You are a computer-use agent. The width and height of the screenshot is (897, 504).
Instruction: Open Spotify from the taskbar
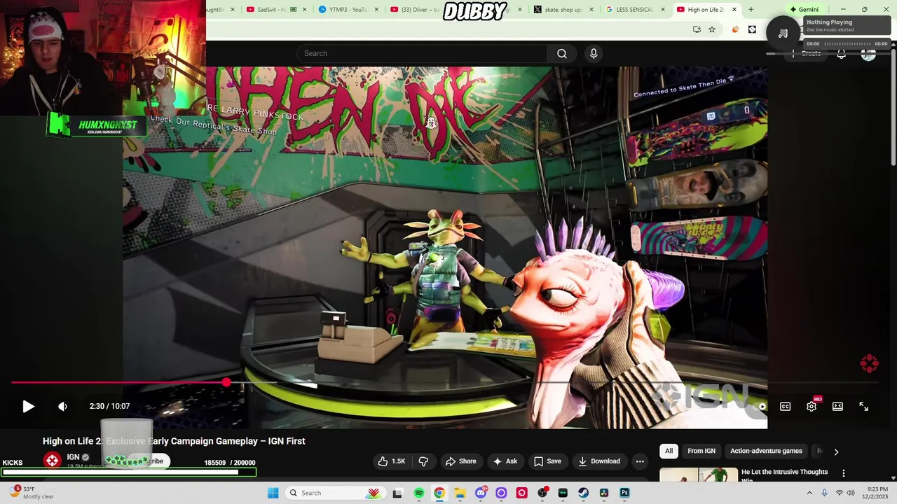coord(419,493)
